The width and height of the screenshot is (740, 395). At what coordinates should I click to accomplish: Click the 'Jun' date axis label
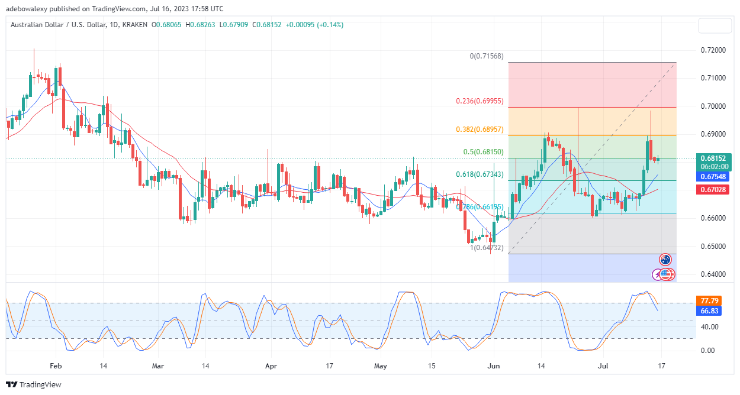pyautogui.click(x=494, y=366)
